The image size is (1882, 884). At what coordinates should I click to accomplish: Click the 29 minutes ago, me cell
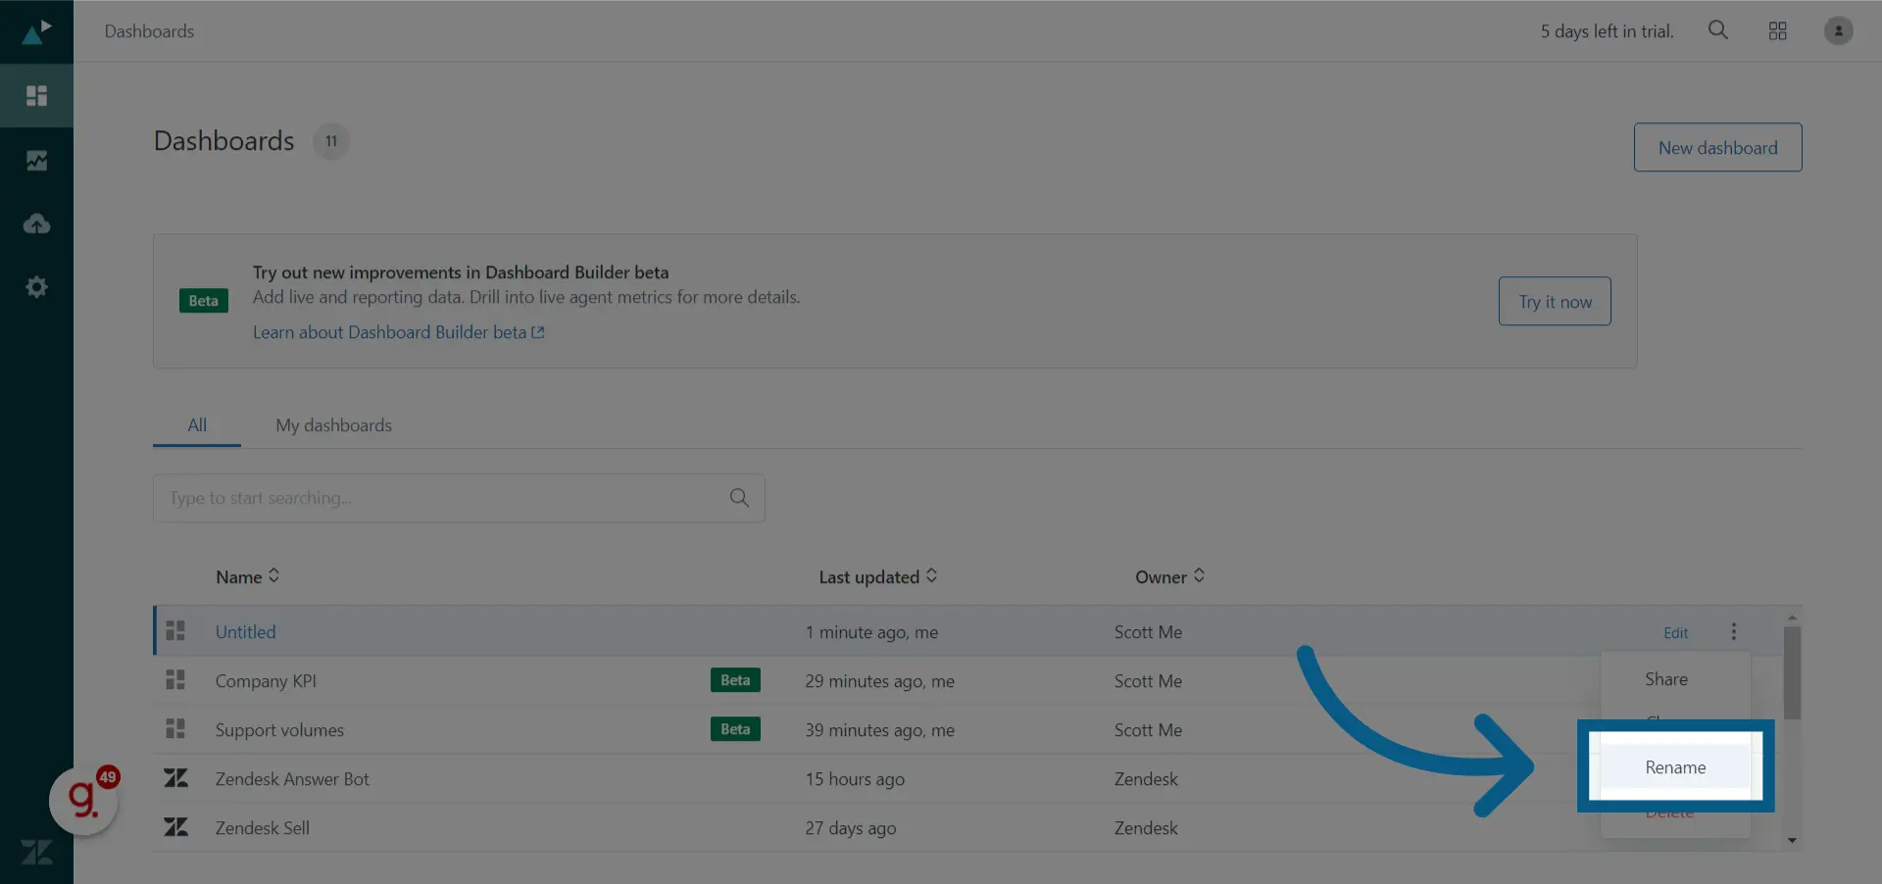pos(879,681)
